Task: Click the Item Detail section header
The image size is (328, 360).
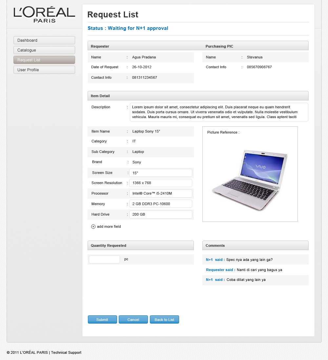Action: pos(198,96)
